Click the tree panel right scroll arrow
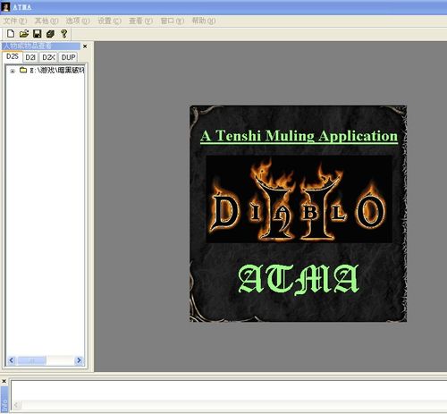Screen dimensions: 447x414 (79, 360)
